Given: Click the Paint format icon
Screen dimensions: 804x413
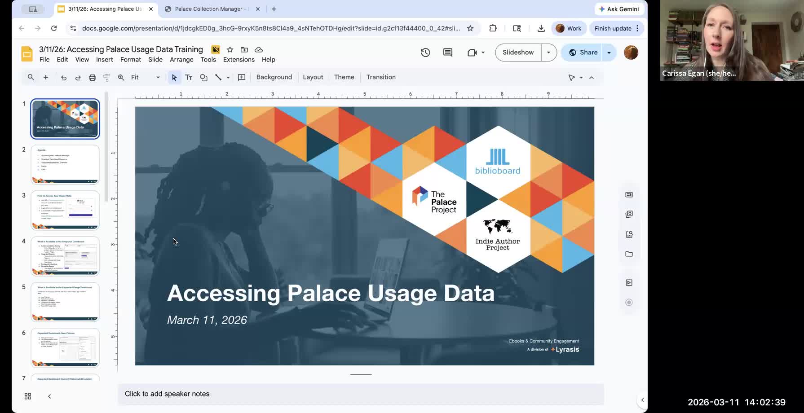Looking at the screenshot, I should [106, 77].
